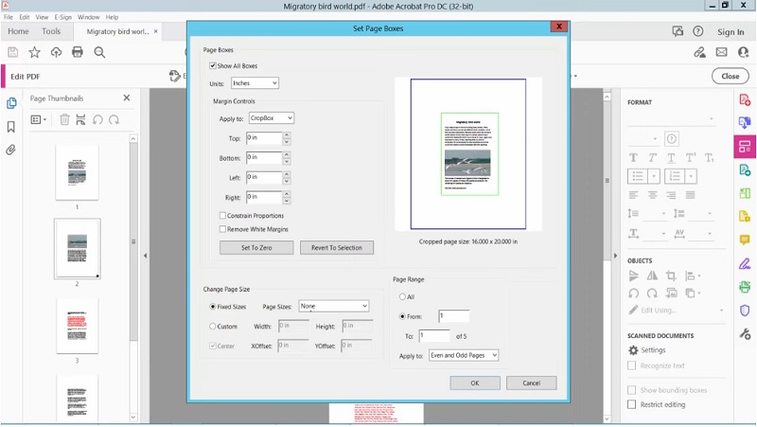
Task: Open Attachments paperclip panel icon
Action: tap(11, 150)
